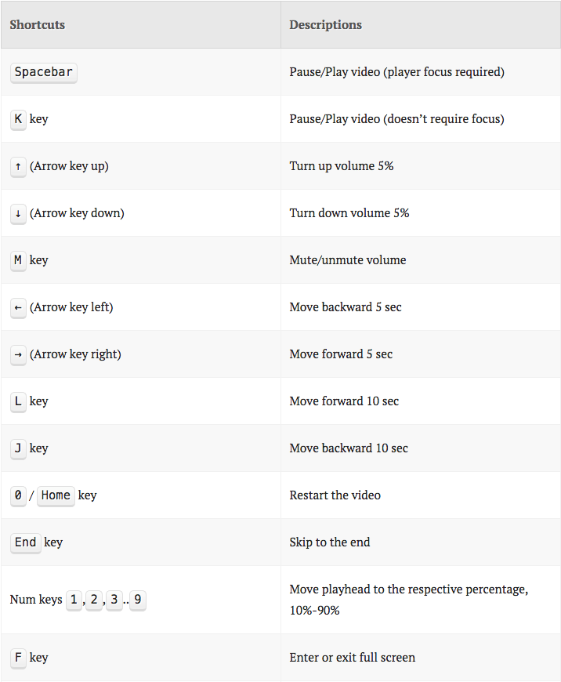Click the F key badge
The height and width of the screenshot is (682, 561).
coord(18,657)
